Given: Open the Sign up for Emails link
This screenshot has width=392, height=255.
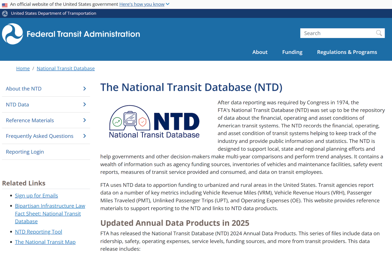Looking at the screenshot, I should [x=36, y=196].
